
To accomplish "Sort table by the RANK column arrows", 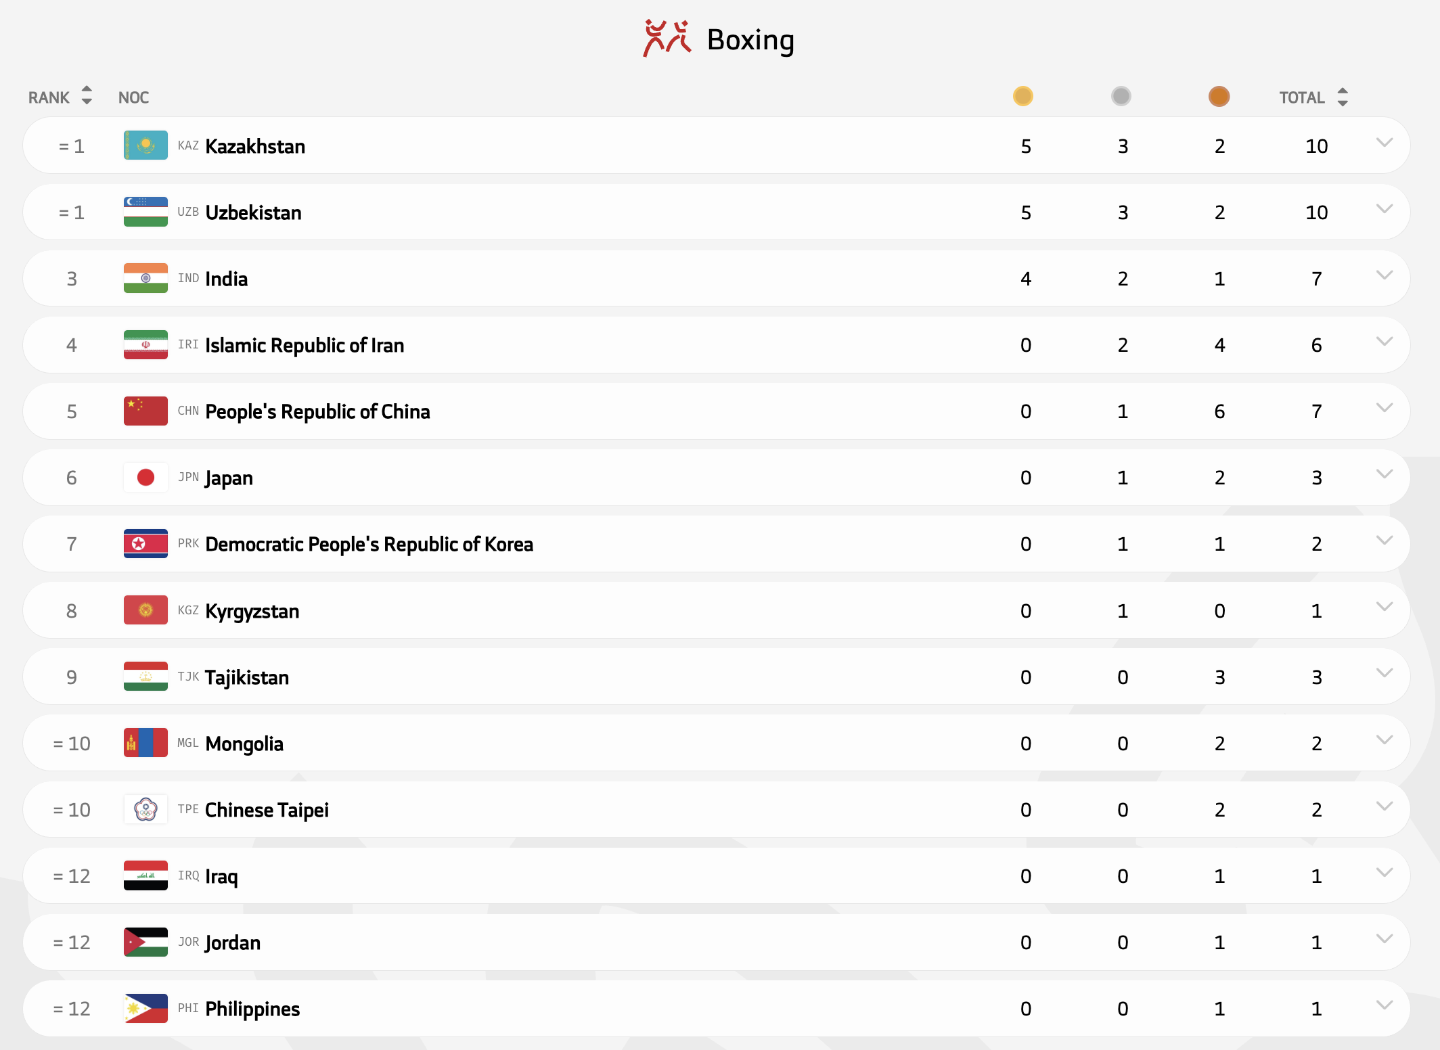I will pyautogui.click(x=87, y=96).
